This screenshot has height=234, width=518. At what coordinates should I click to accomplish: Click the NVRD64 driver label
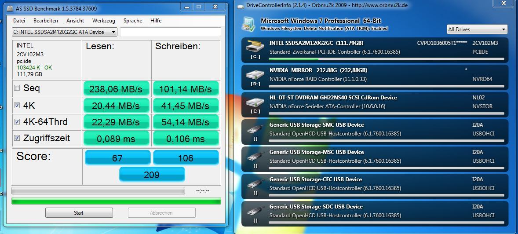click(x=482, y=79)
